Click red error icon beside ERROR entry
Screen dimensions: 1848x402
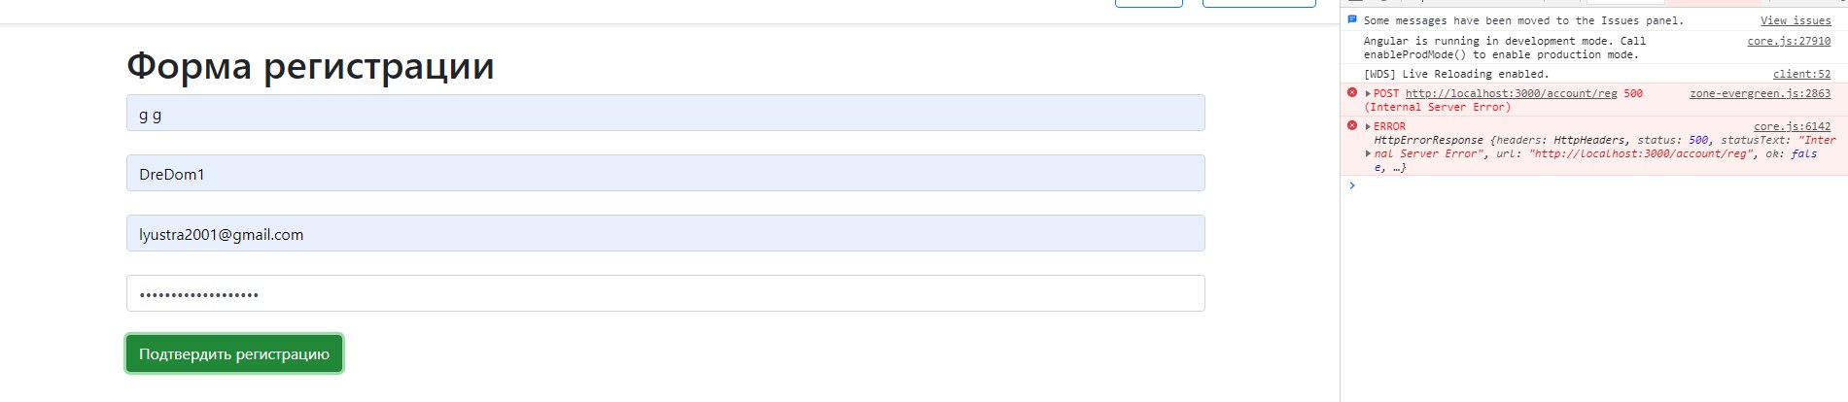point(1351,126)
